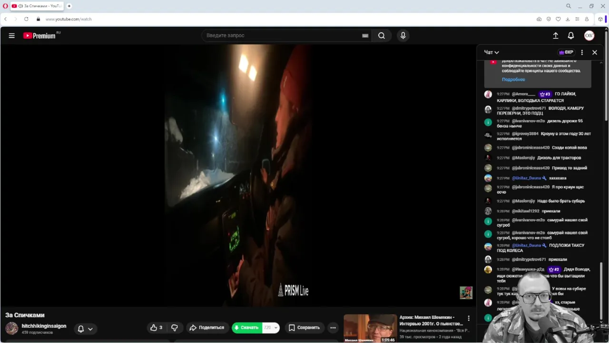The image size is (609, 343).
Task: Open YouTube notifications bell in header
Action: coord(571,36)
